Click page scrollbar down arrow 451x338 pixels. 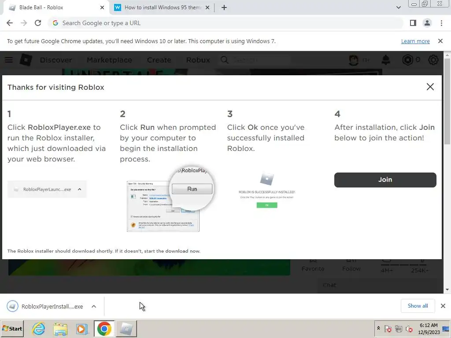click(x=447, y=290)
